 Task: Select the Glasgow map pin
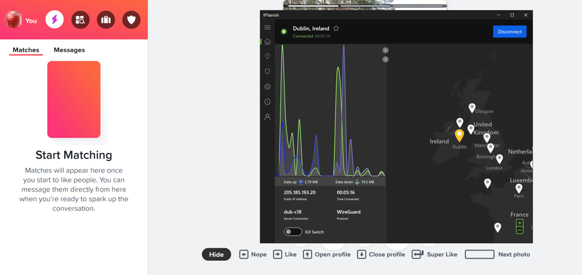coord(472,108)
